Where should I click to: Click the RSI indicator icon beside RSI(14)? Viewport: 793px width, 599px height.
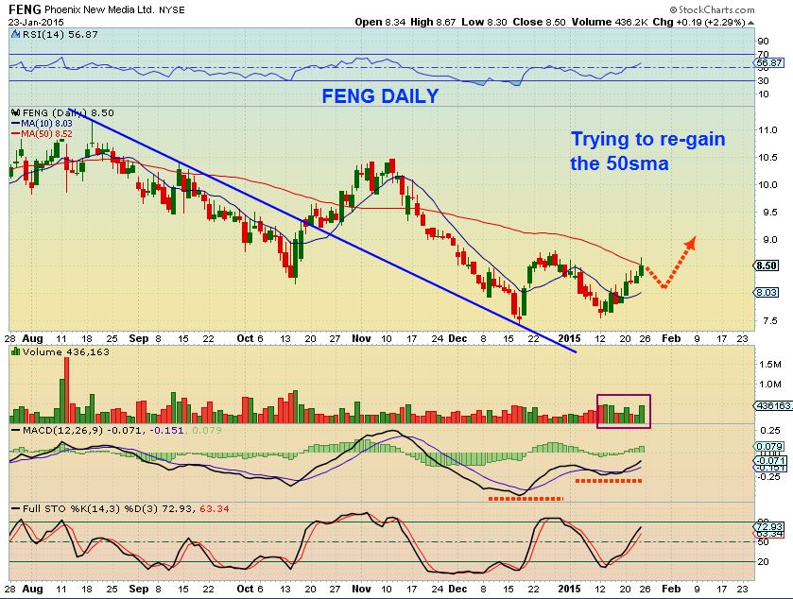coord(16,34)
